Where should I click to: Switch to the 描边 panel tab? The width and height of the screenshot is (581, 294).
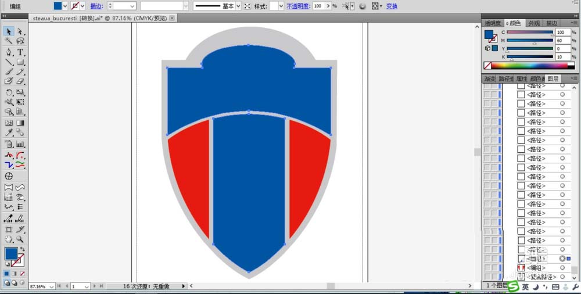click(552, 23)
